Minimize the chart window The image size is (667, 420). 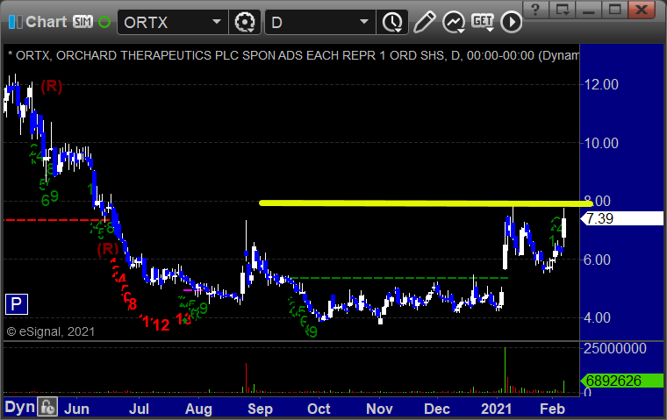[588, 9]
